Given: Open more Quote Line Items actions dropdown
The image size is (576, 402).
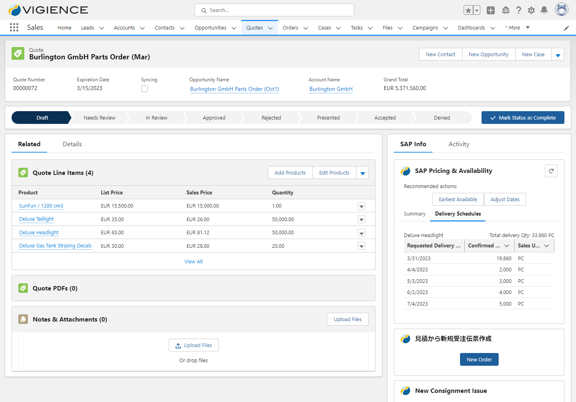Looking at the screenshot, I should [362, 173].
